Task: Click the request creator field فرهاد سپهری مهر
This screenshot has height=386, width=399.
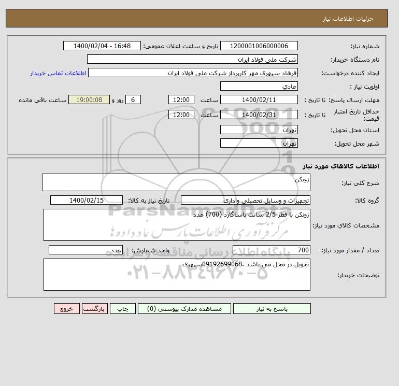Action: click(x=193, y=73)
